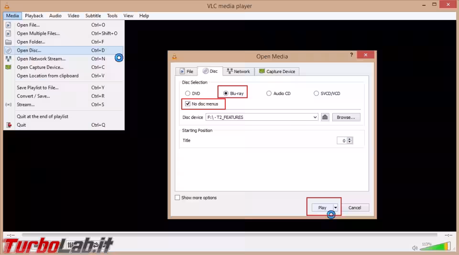Click the Cancel button
Screen dimensions: 459x255
click(x=354, y=208)
